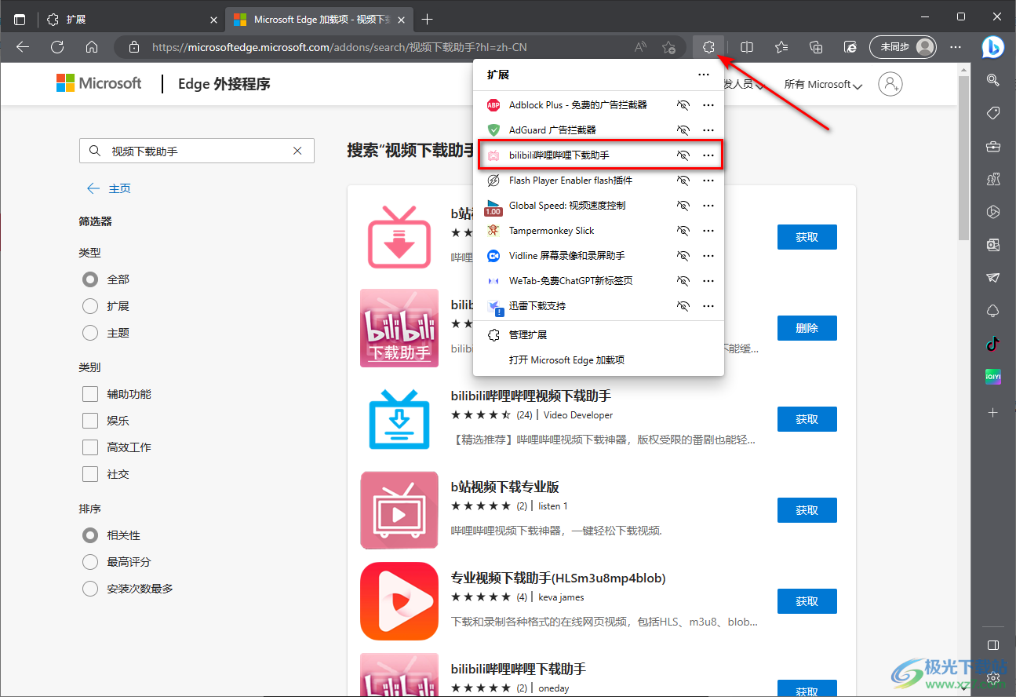Click the Microsoft account avatar icon
This screenshot has width=1016, height=697.
[890, 84]
